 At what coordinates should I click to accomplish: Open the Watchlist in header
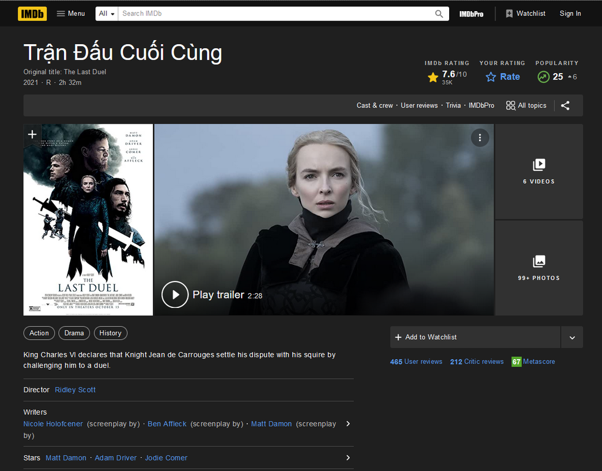click(526, 14)
